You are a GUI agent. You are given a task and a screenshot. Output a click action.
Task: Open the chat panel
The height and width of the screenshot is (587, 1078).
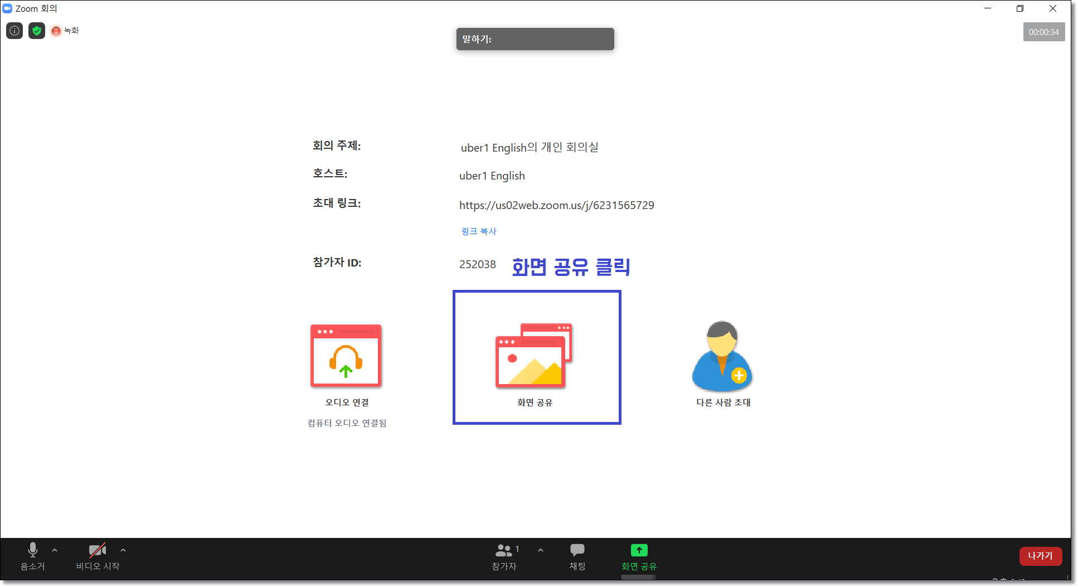577,556
